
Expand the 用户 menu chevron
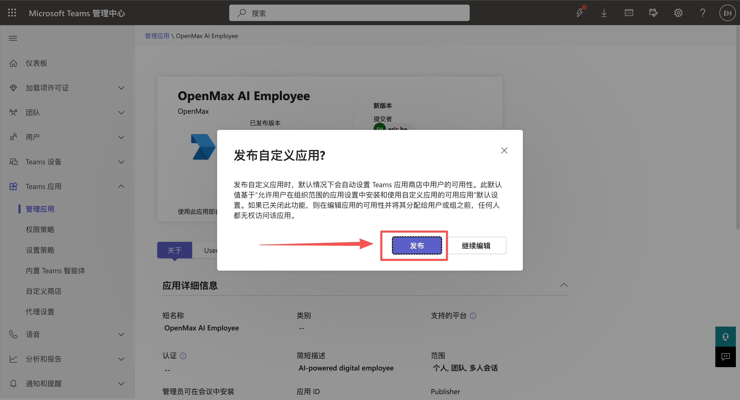[x=121, y=137]
